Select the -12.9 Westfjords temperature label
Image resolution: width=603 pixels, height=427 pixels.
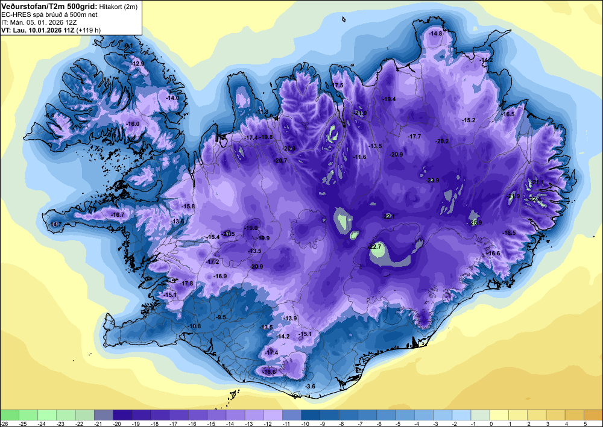point(137,63)
